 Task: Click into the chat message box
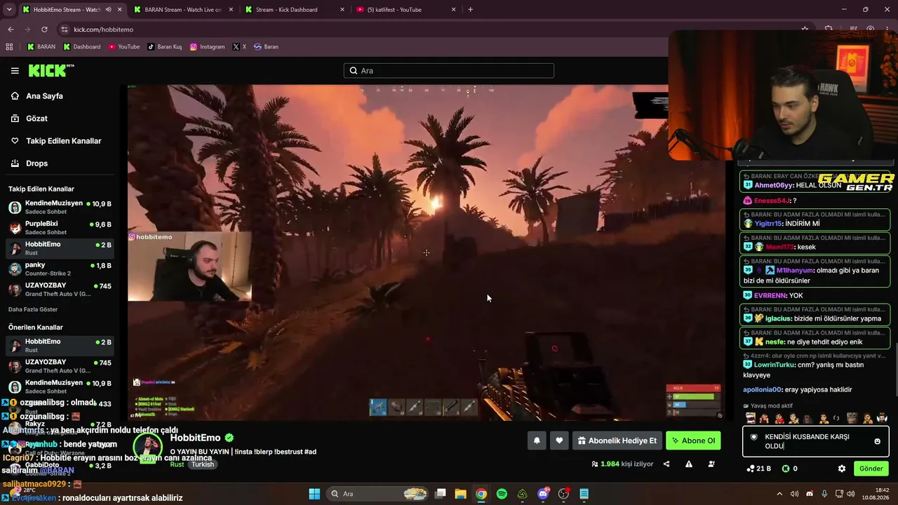pos(816,441)
